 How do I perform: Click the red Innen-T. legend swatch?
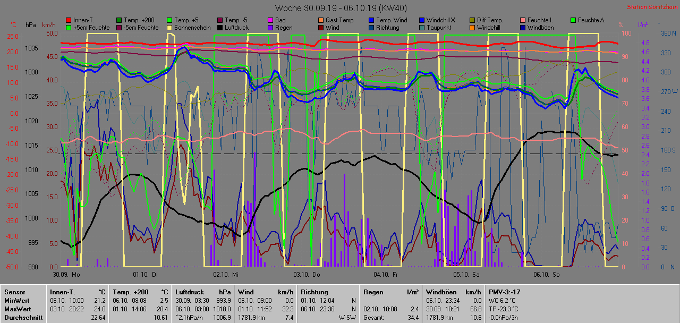69,20
